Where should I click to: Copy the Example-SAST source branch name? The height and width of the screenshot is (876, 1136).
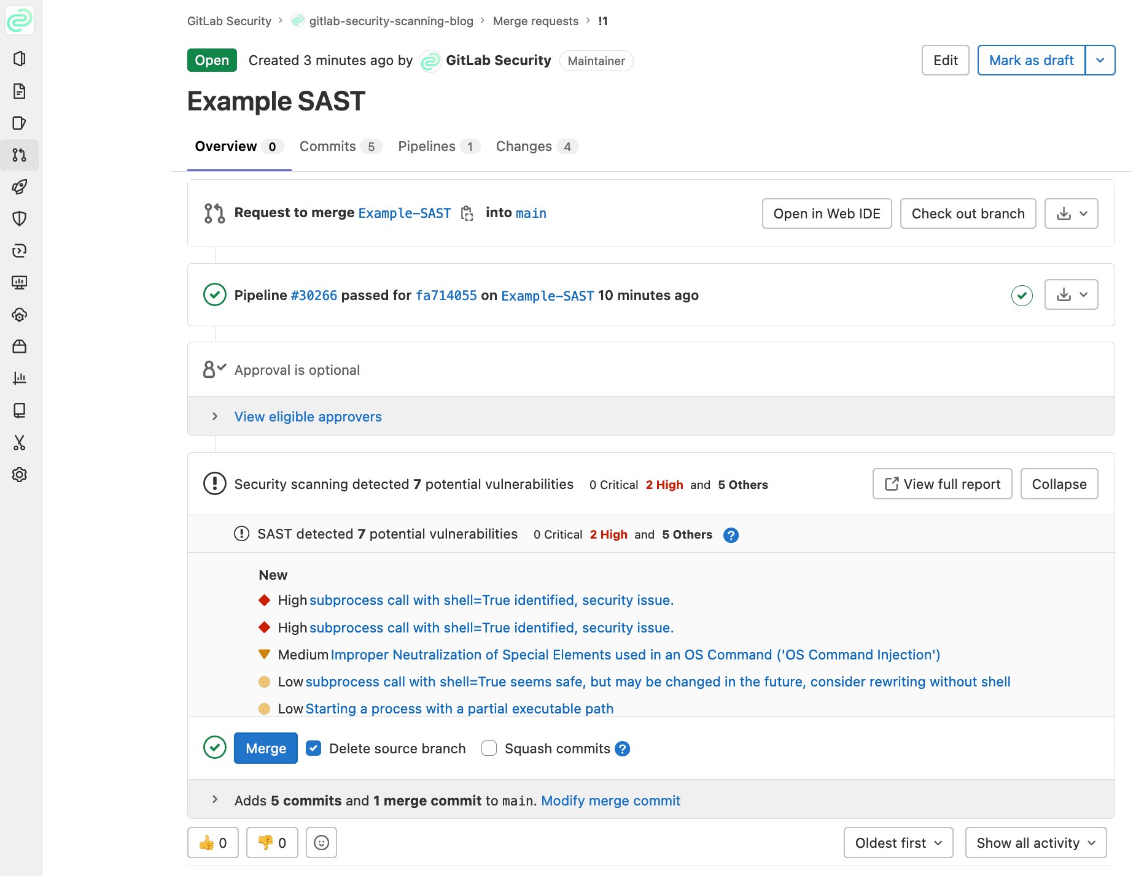[x=467, y=213]
